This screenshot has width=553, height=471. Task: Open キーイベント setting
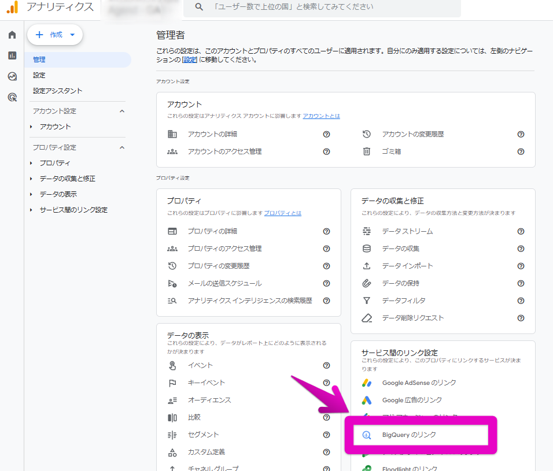(207, 383)
